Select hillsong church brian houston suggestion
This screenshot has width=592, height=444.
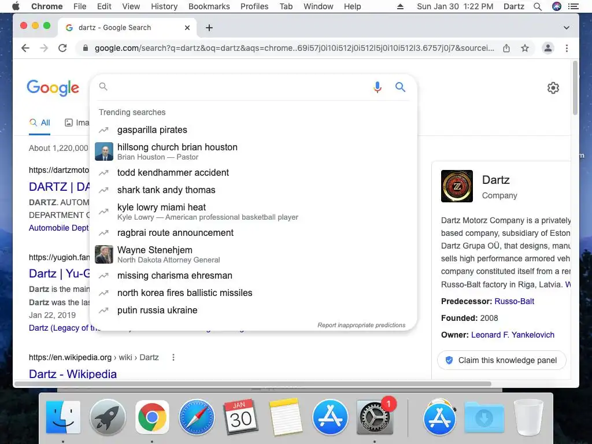coord(253,151)
